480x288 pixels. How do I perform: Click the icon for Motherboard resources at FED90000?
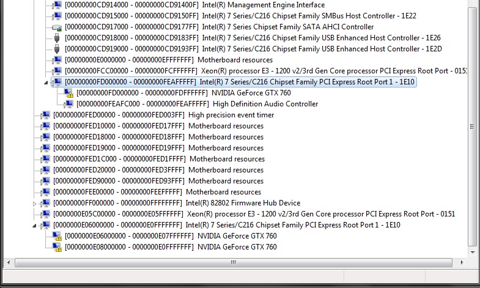coord(45,181)
